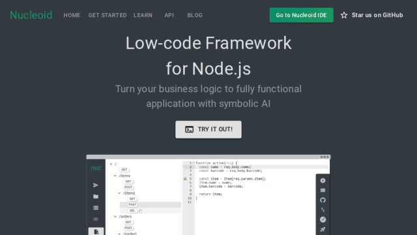Screen dimensions: 417x235
Task: Click the up-down arrows icon in right toolbar
Action: click(323, 210)
